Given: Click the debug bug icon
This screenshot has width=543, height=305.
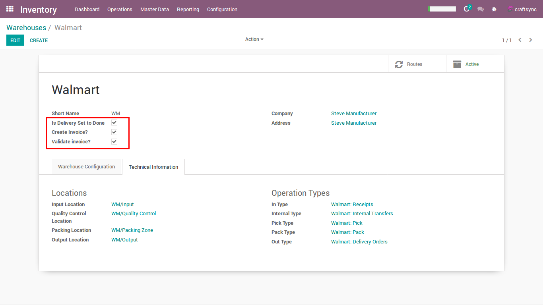Looking at the screenshot, I should pyautogui.click(x=494, y=9).
